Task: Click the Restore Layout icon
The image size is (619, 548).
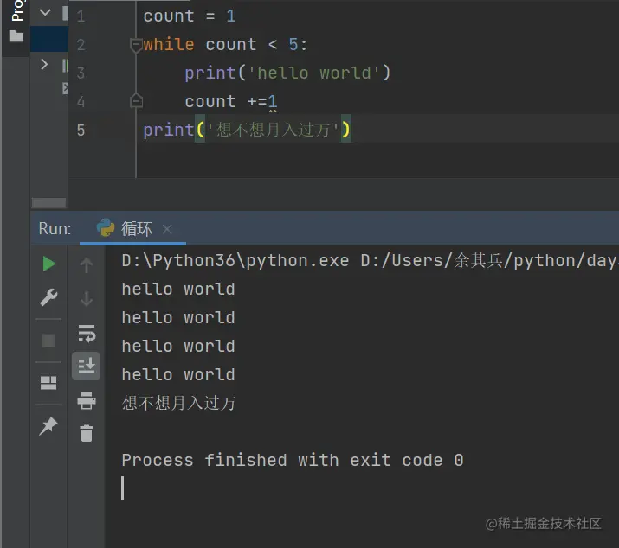Action: point(48,383)
